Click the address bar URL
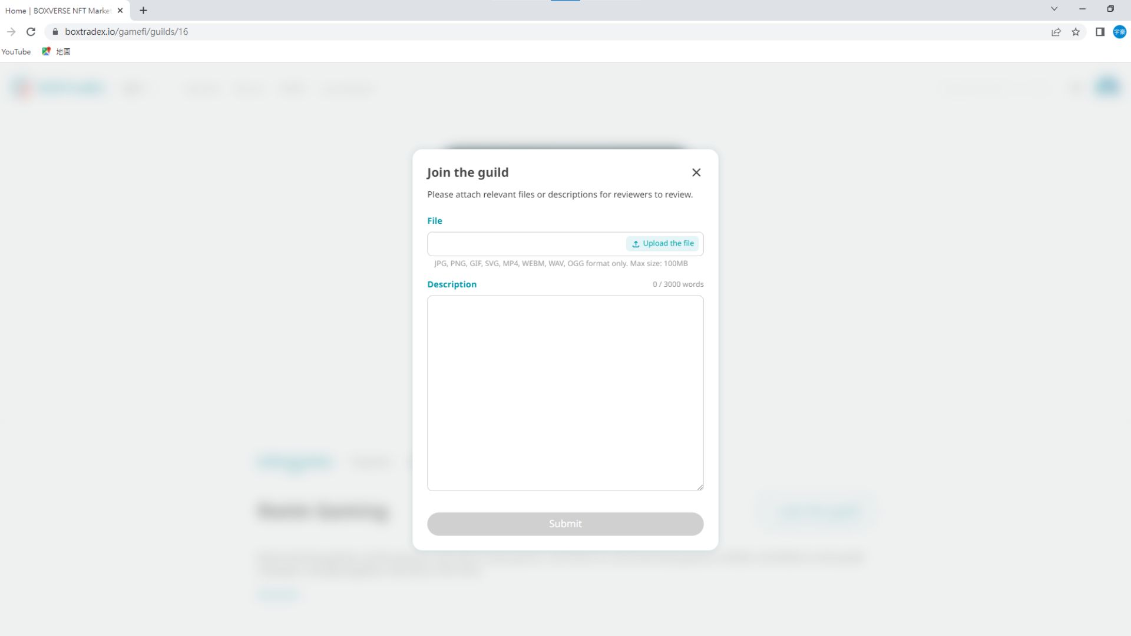 pyautogui.click(x=126, y=32)
